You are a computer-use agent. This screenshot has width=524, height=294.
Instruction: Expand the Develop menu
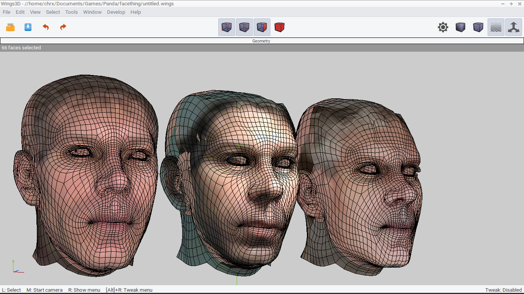coord(116,12)
